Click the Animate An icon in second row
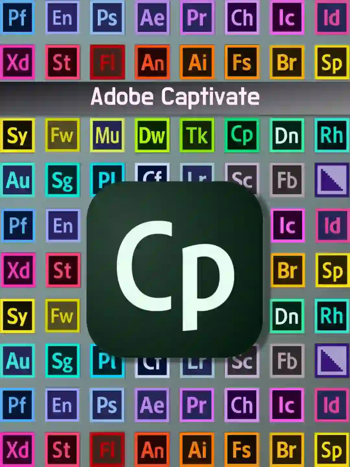350x467 pixels. (x=152, y=63)
